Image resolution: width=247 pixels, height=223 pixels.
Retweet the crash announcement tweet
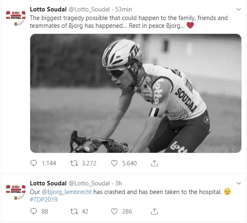pos(74,211)
